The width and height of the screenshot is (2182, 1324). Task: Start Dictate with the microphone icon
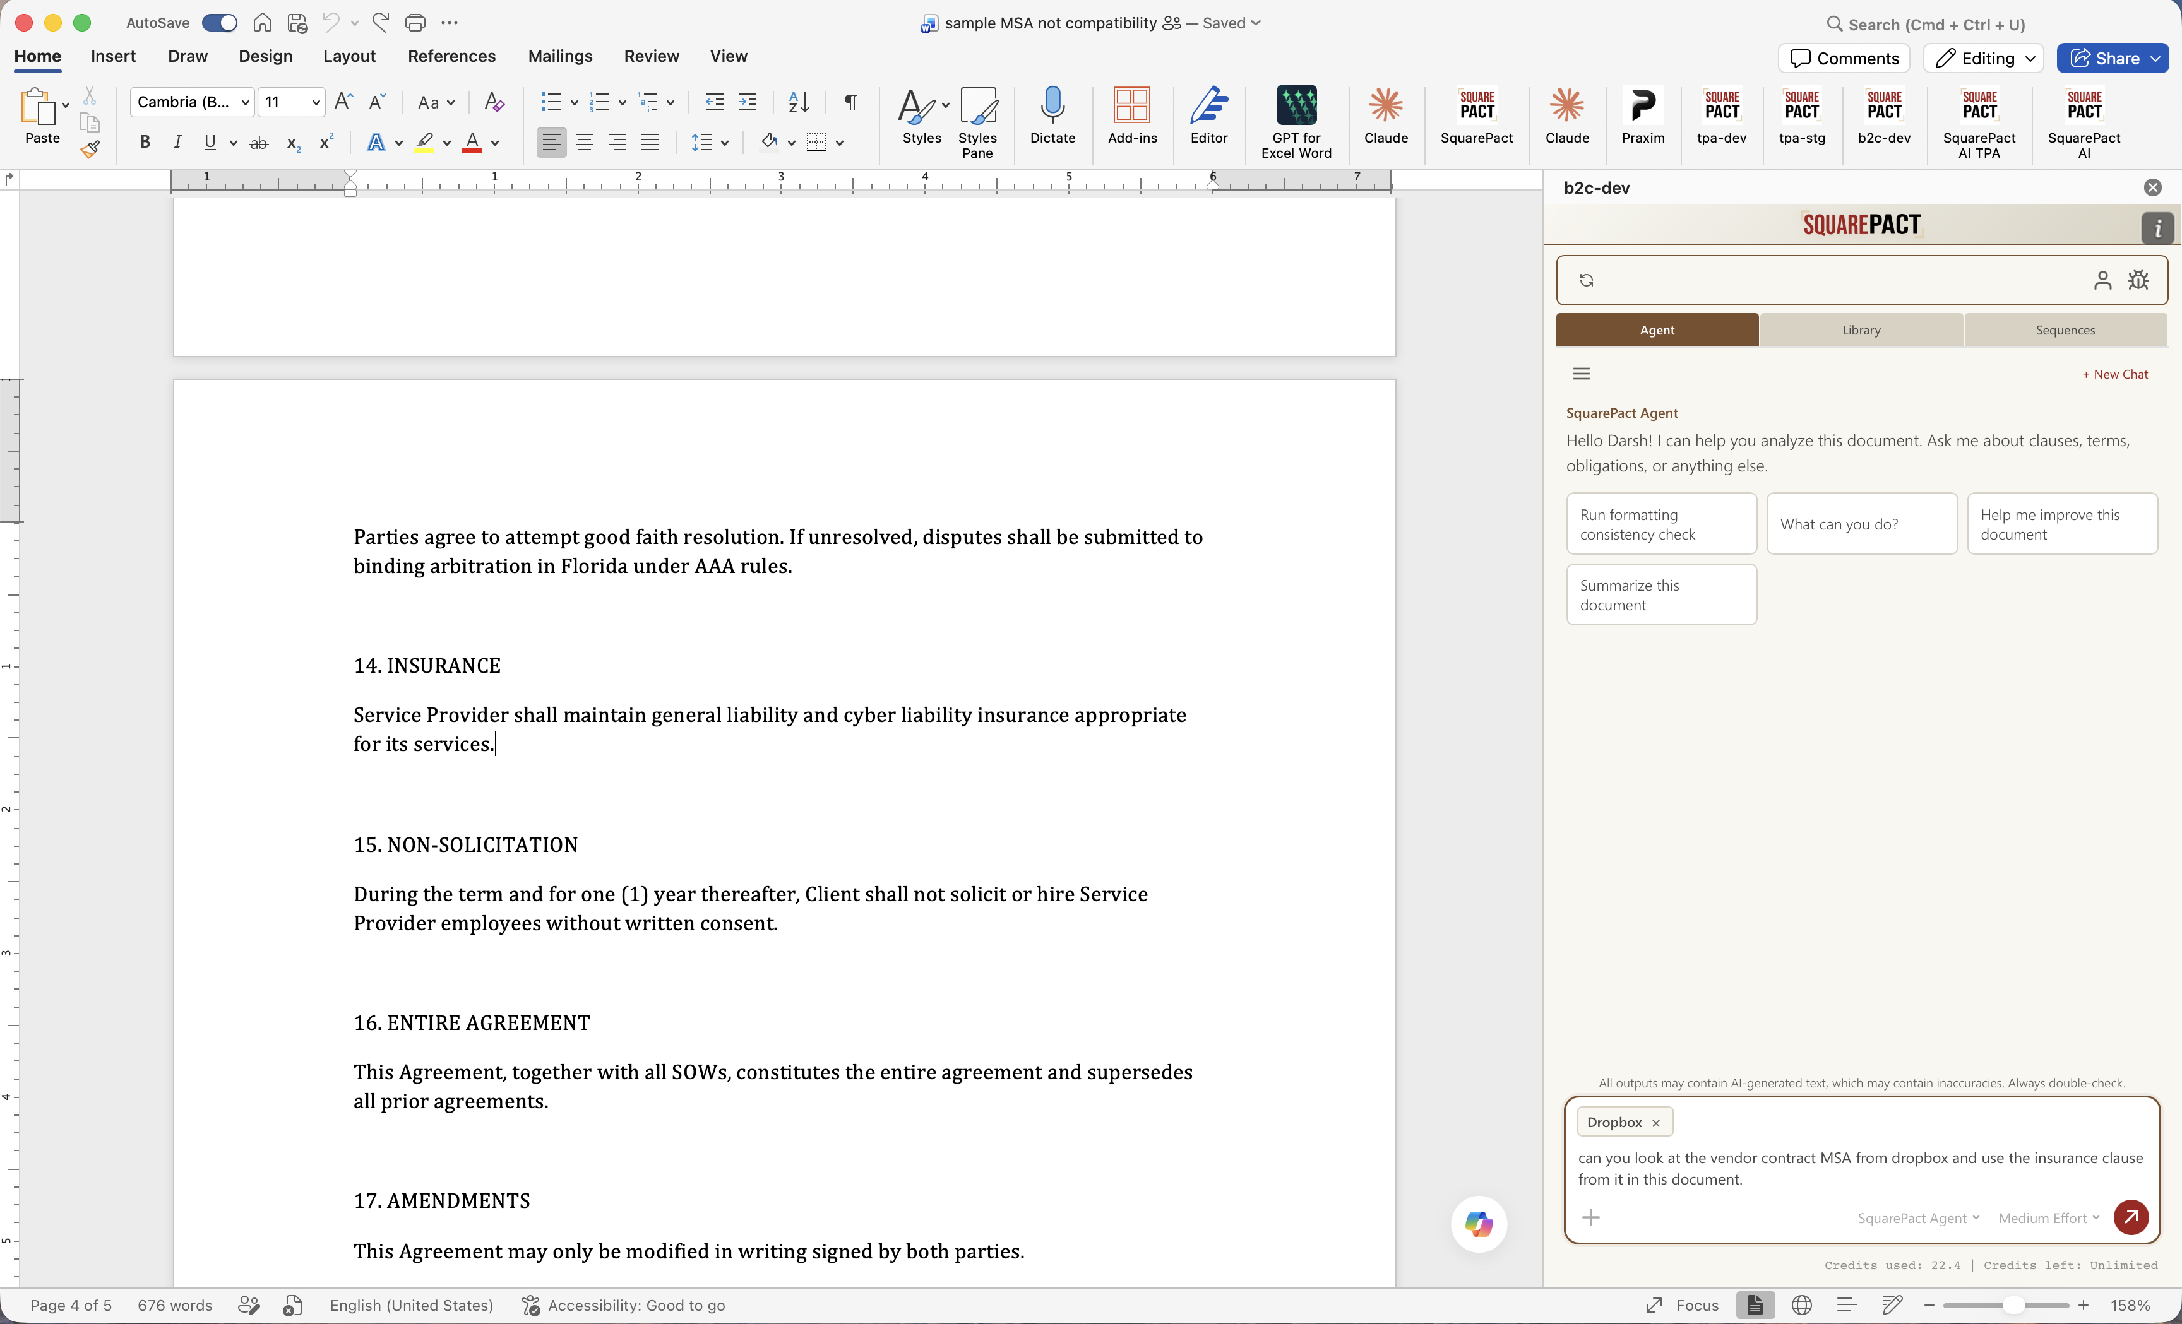tap(1052, 116)
